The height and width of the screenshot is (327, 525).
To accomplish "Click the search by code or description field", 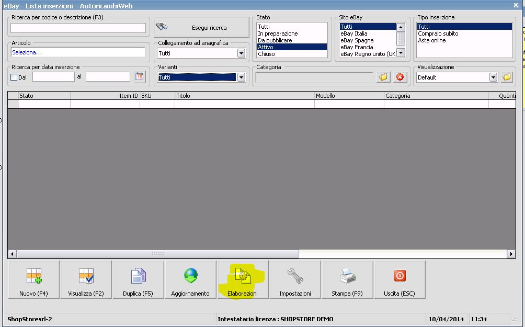I will point(78,28).
